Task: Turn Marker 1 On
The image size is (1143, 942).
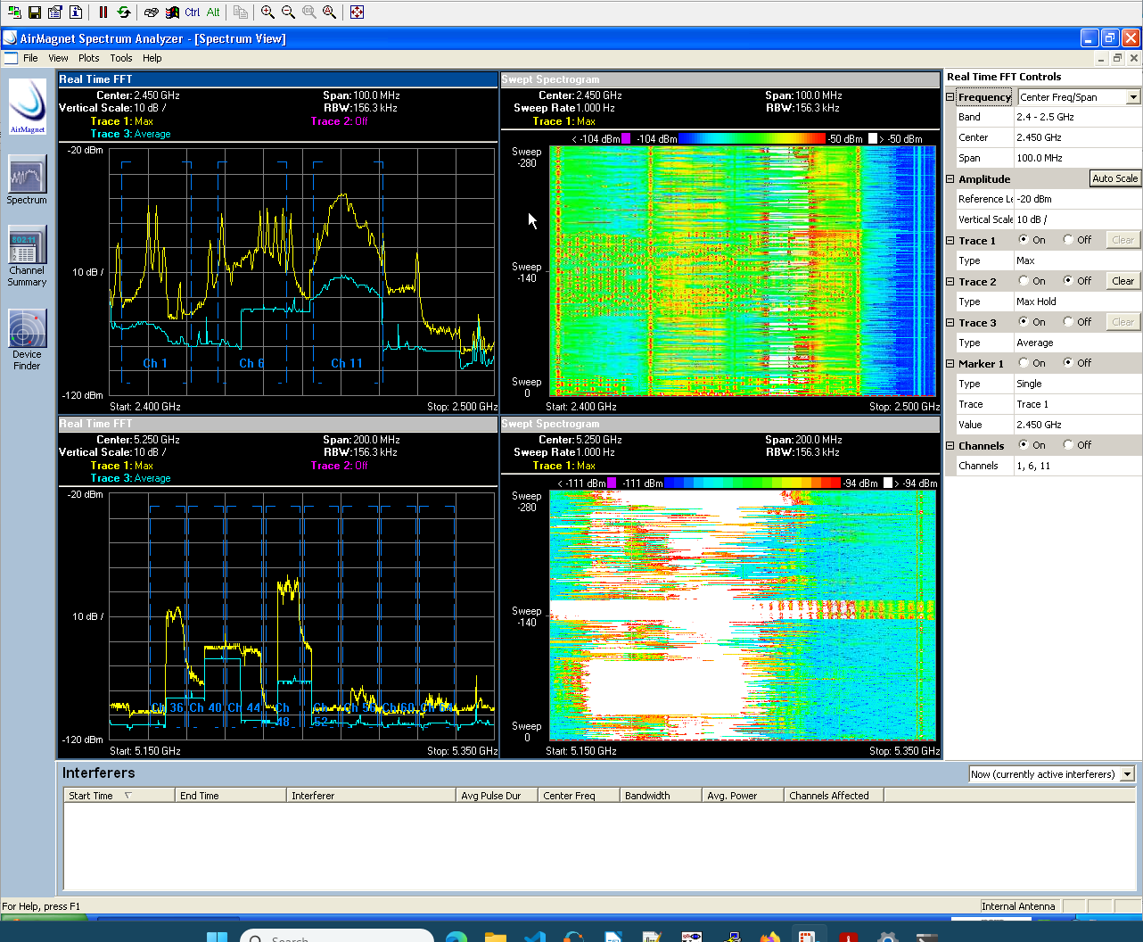Action: coord(1024,363)
